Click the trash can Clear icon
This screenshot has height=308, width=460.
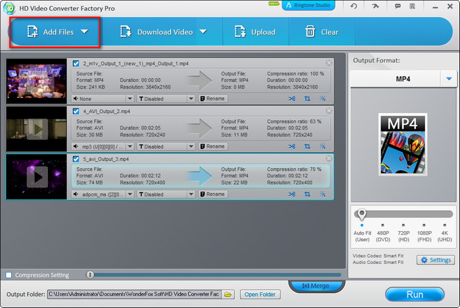[x=310, y=32]
